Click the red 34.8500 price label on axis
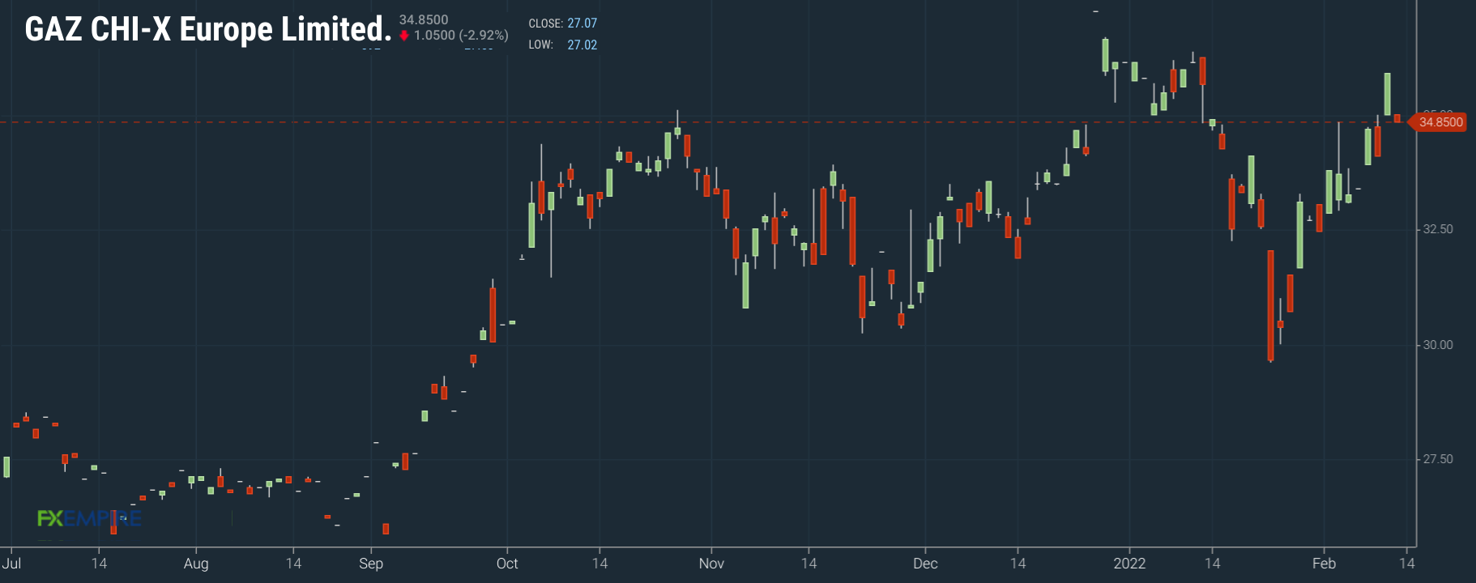The image size is (1476, 583). (x=1438, y=122)
